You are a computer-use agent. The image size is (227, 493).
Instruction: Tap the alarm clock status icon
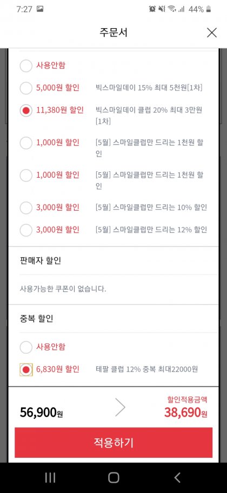pyautogui.click(x=152, y=9)
